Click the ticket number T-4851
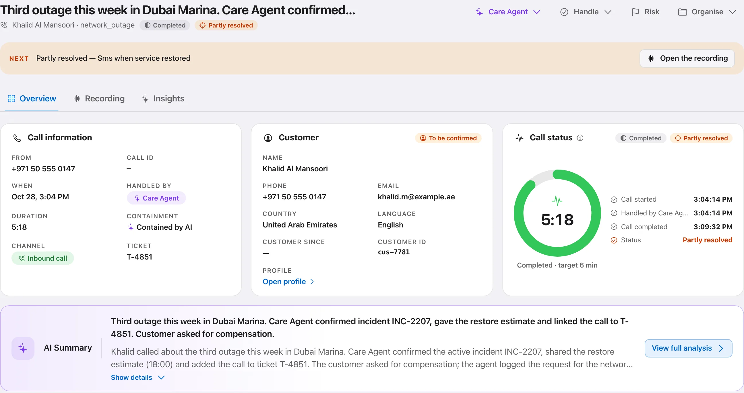 click(x=139, y=257)
